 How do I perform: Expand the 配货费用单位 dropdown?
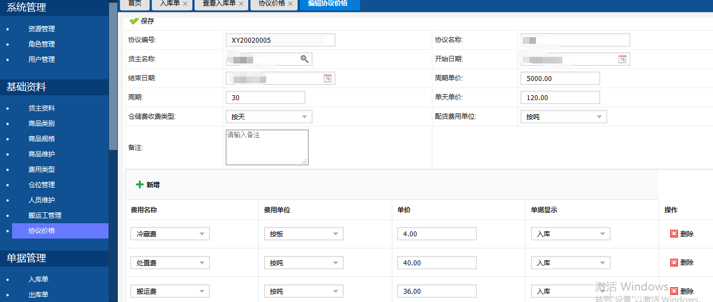pos(599,117)
